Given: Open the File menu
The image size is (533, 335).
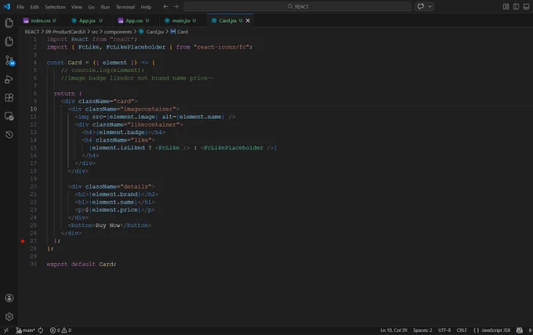Looking at the screenshot, I should [x=20, y=7].
